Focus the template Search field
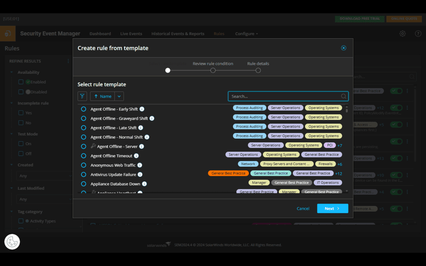This screenshot has height=266, width=426. point(288,96)
